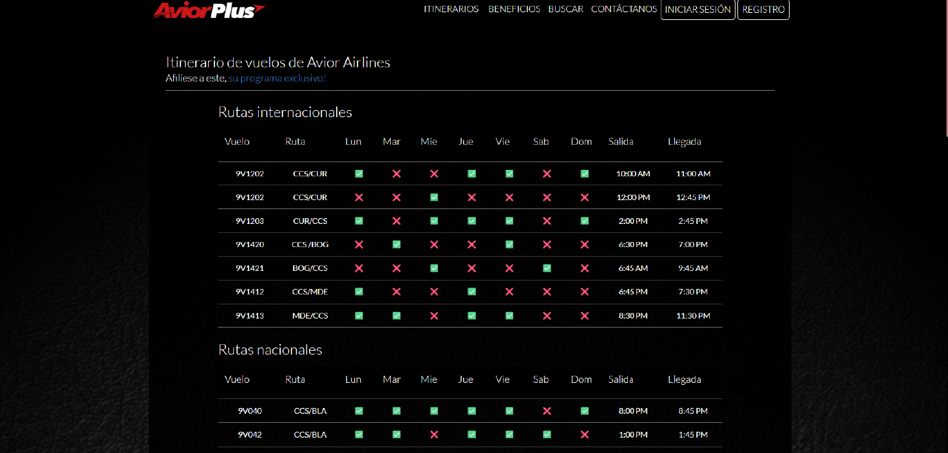Click Monday check mark for flight 9V1203
The height and width of the screenshot is (453, 948).
[x=359, y=221]
